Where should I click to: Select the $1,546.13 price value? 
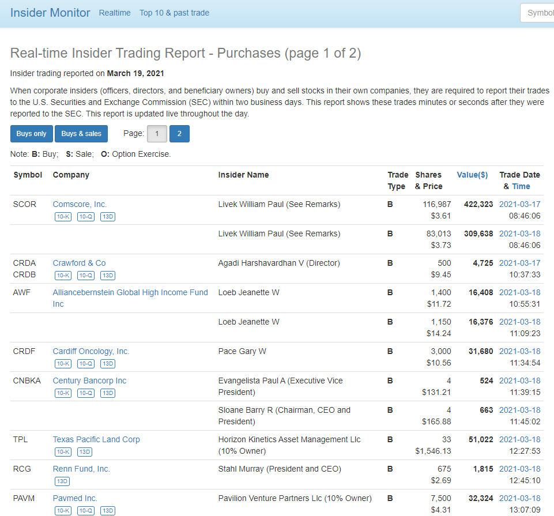pos(433,451)
